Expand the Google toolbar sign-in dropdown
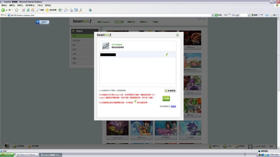Viewport: 280px width, 157px height. (278, 15)
